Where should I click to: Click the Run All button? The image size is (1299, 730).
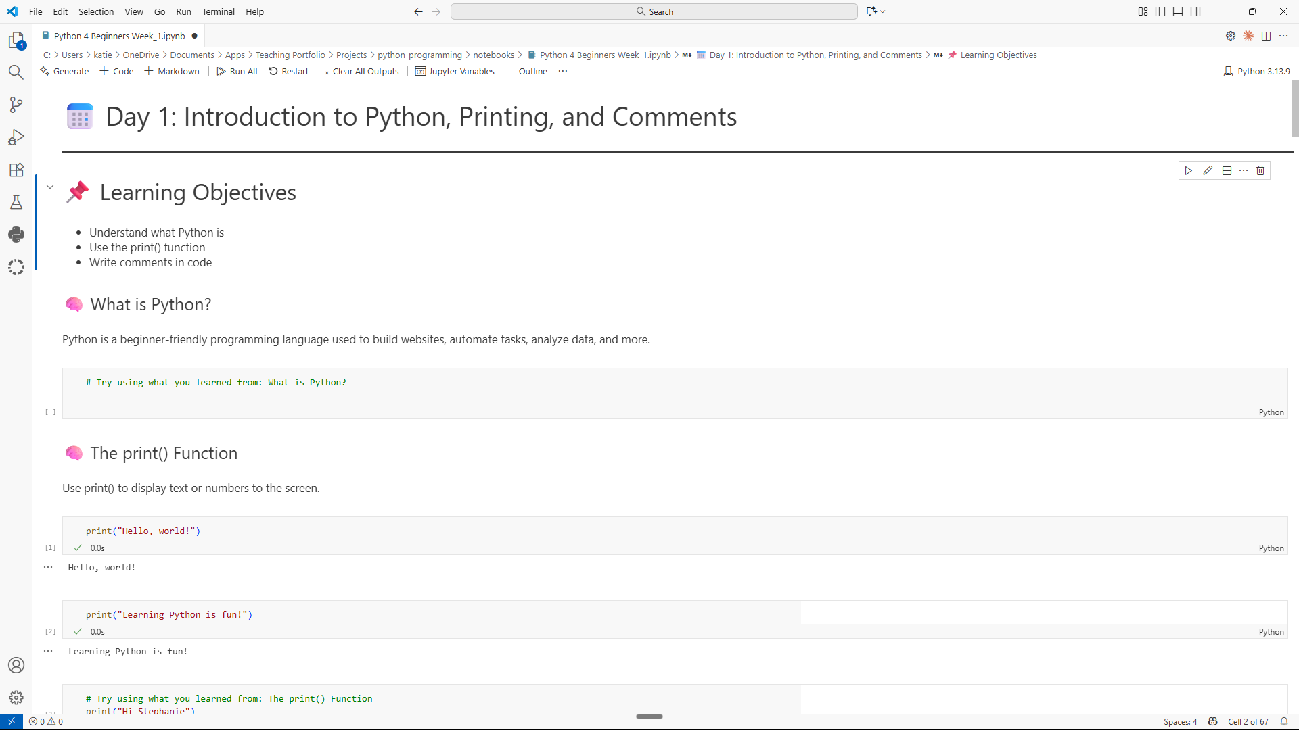pyautogui.click(x=237, y=71)
